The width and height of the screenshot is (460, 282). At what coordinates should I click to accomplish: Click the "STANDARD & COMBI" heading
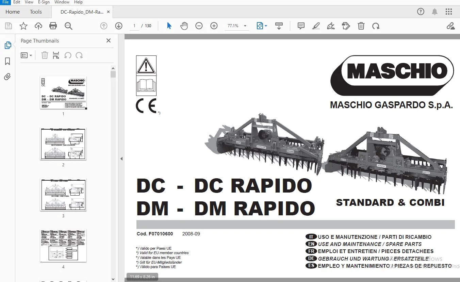pos(390,202)
